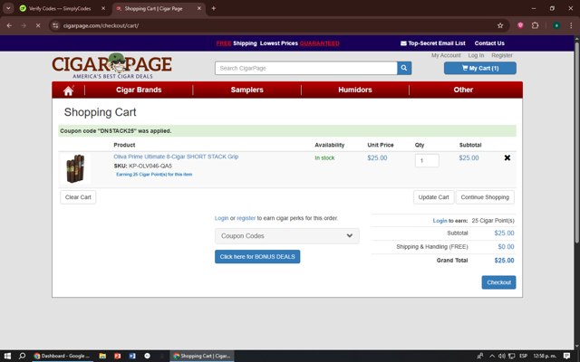Open tab search dropdown arrow
Screen dimensions: 580x362
tap(8, 8)
